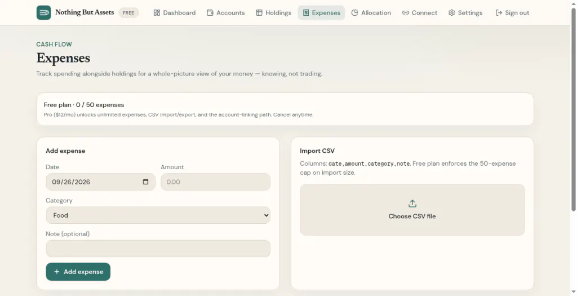Click the Holdings table icon
The image size is (577, 296).
click(259, 12)
